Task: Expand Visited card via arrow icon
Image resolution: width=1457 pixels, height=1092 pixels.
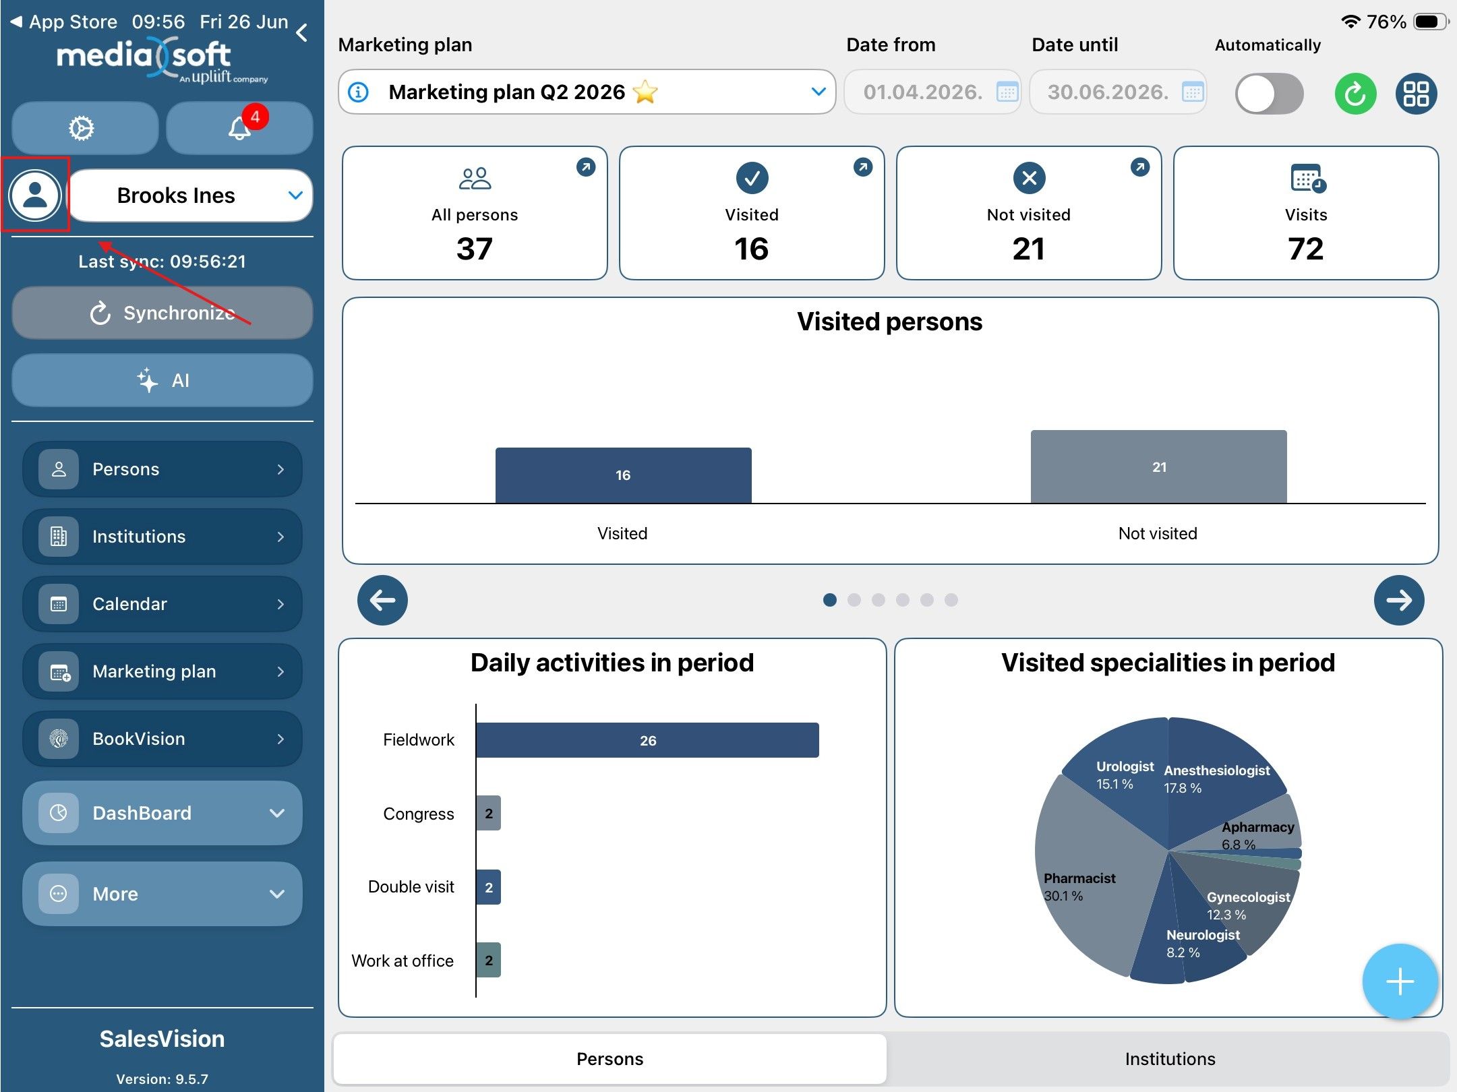Action: [863, 166]
